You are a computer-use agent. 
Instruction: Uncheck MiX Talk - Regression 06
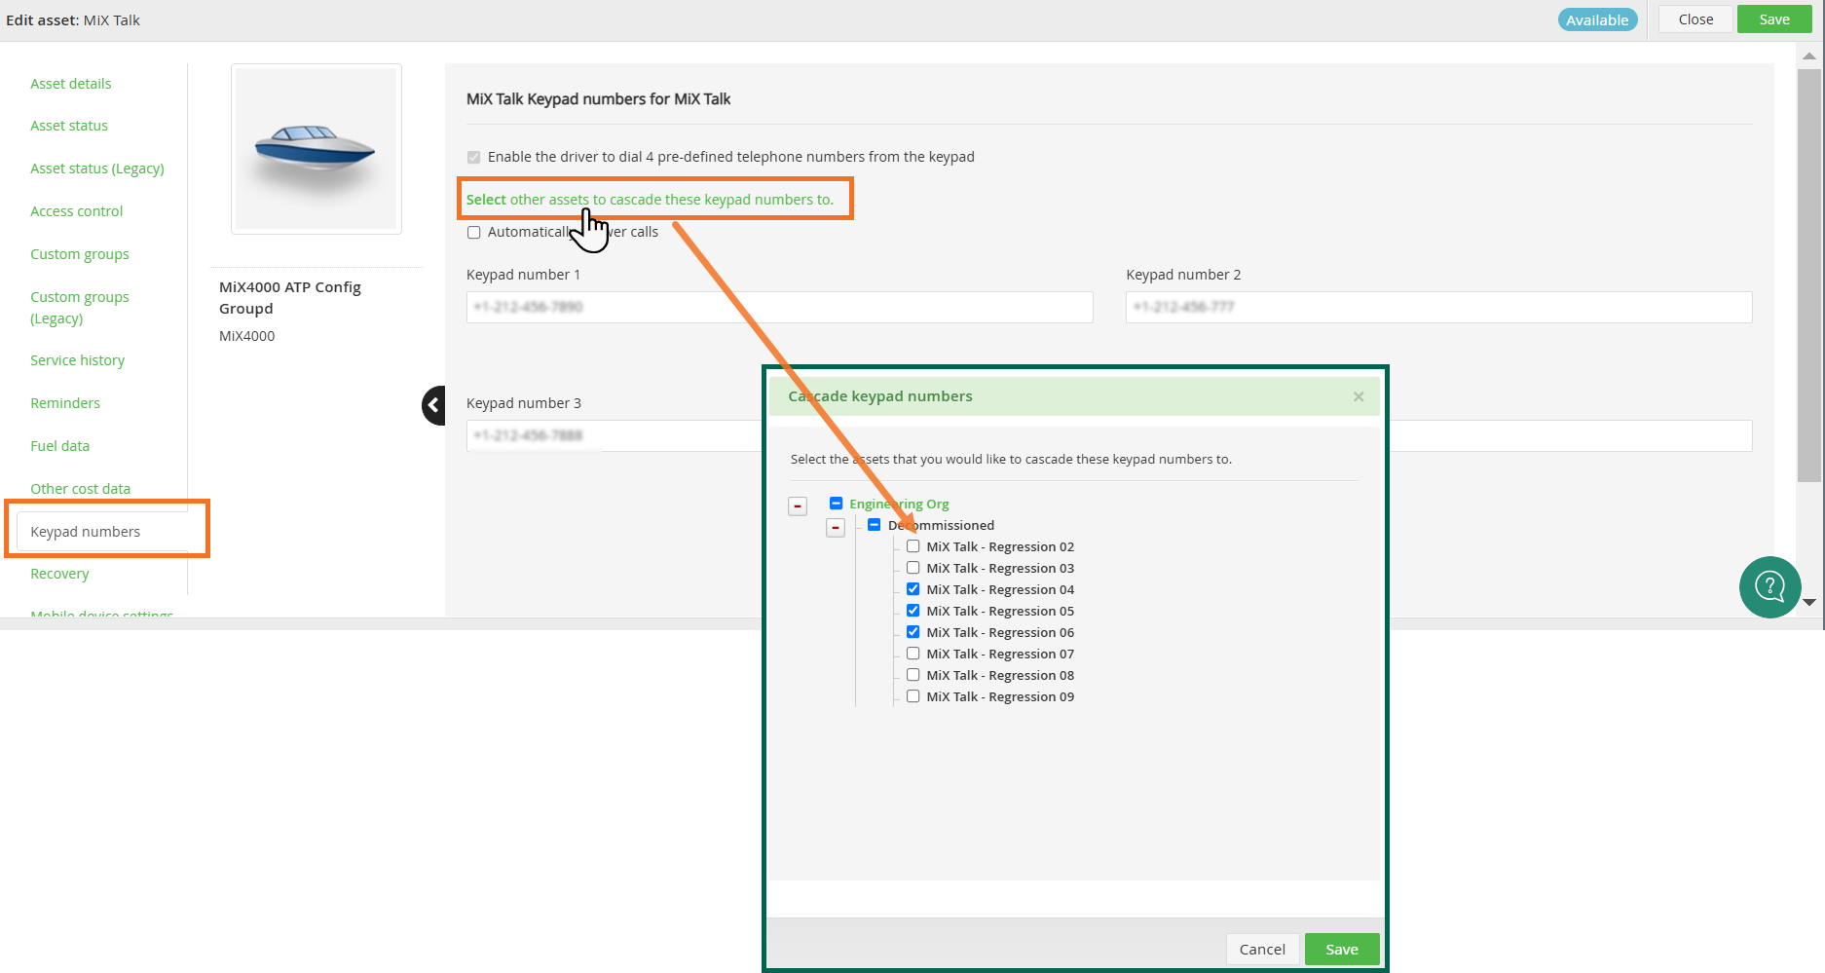[x=913, y=632]
